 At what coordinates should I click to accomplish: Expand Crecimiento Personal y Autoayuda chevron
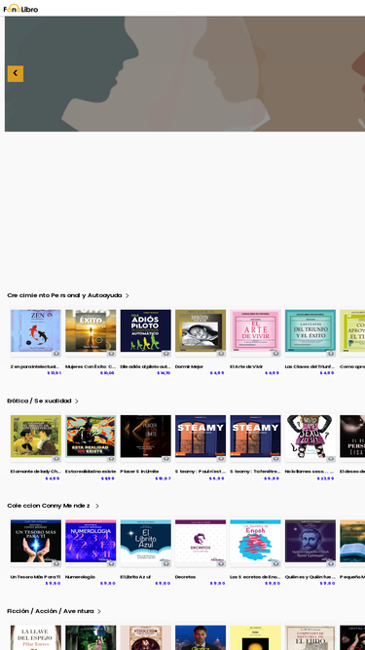pos(128,296)
